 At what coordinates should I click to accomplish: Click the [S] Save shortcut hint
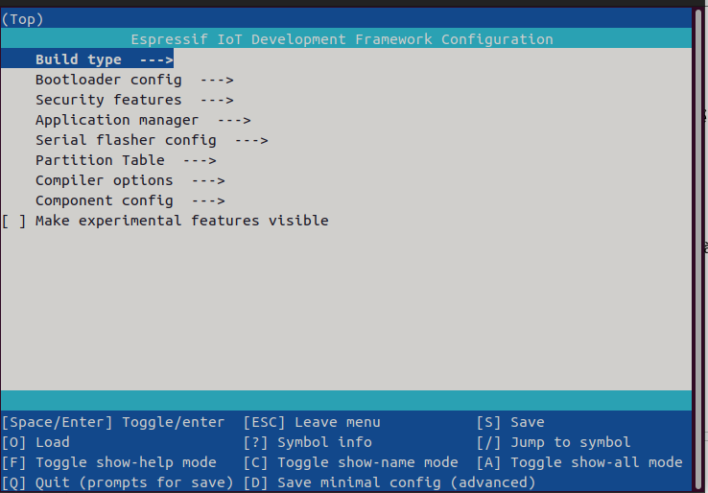(x=510, y=422)
